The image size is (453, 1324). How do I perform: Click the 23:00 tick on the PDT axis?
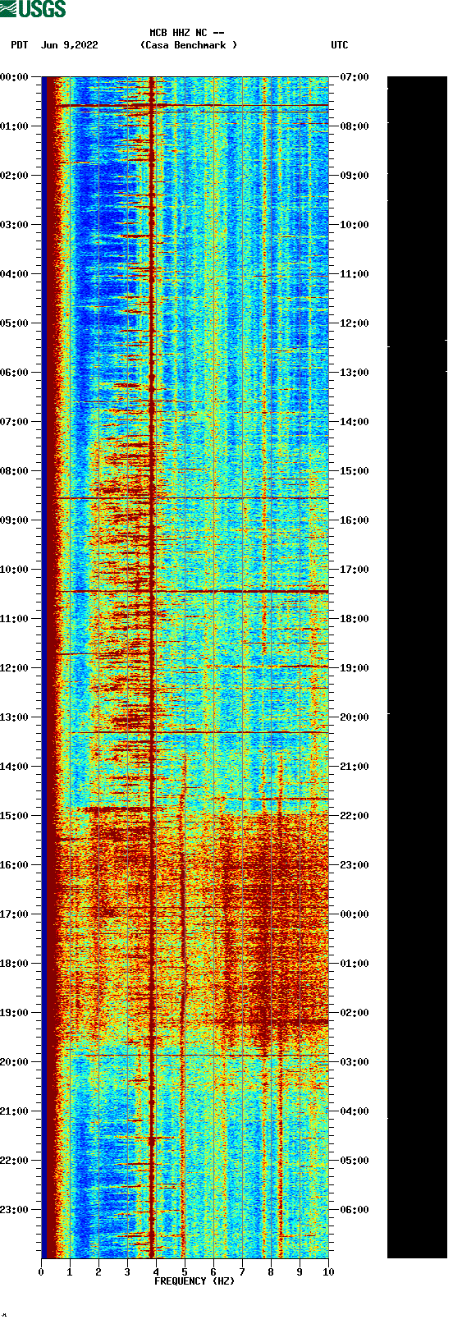tap(15, 1209)
